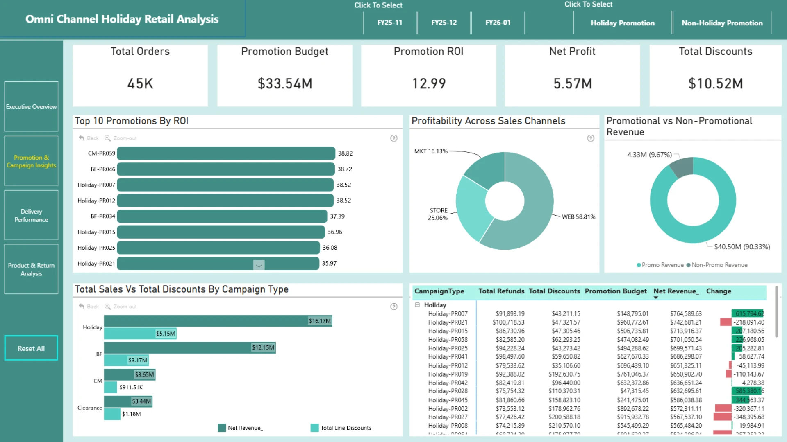Image resolution: width=787 pixels, height=442 pixels.
Task: Select the Non-Holiday Promotion filter button
Action: (722, 23)
